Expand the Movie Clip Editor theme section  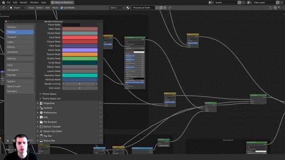click(38, 132)
